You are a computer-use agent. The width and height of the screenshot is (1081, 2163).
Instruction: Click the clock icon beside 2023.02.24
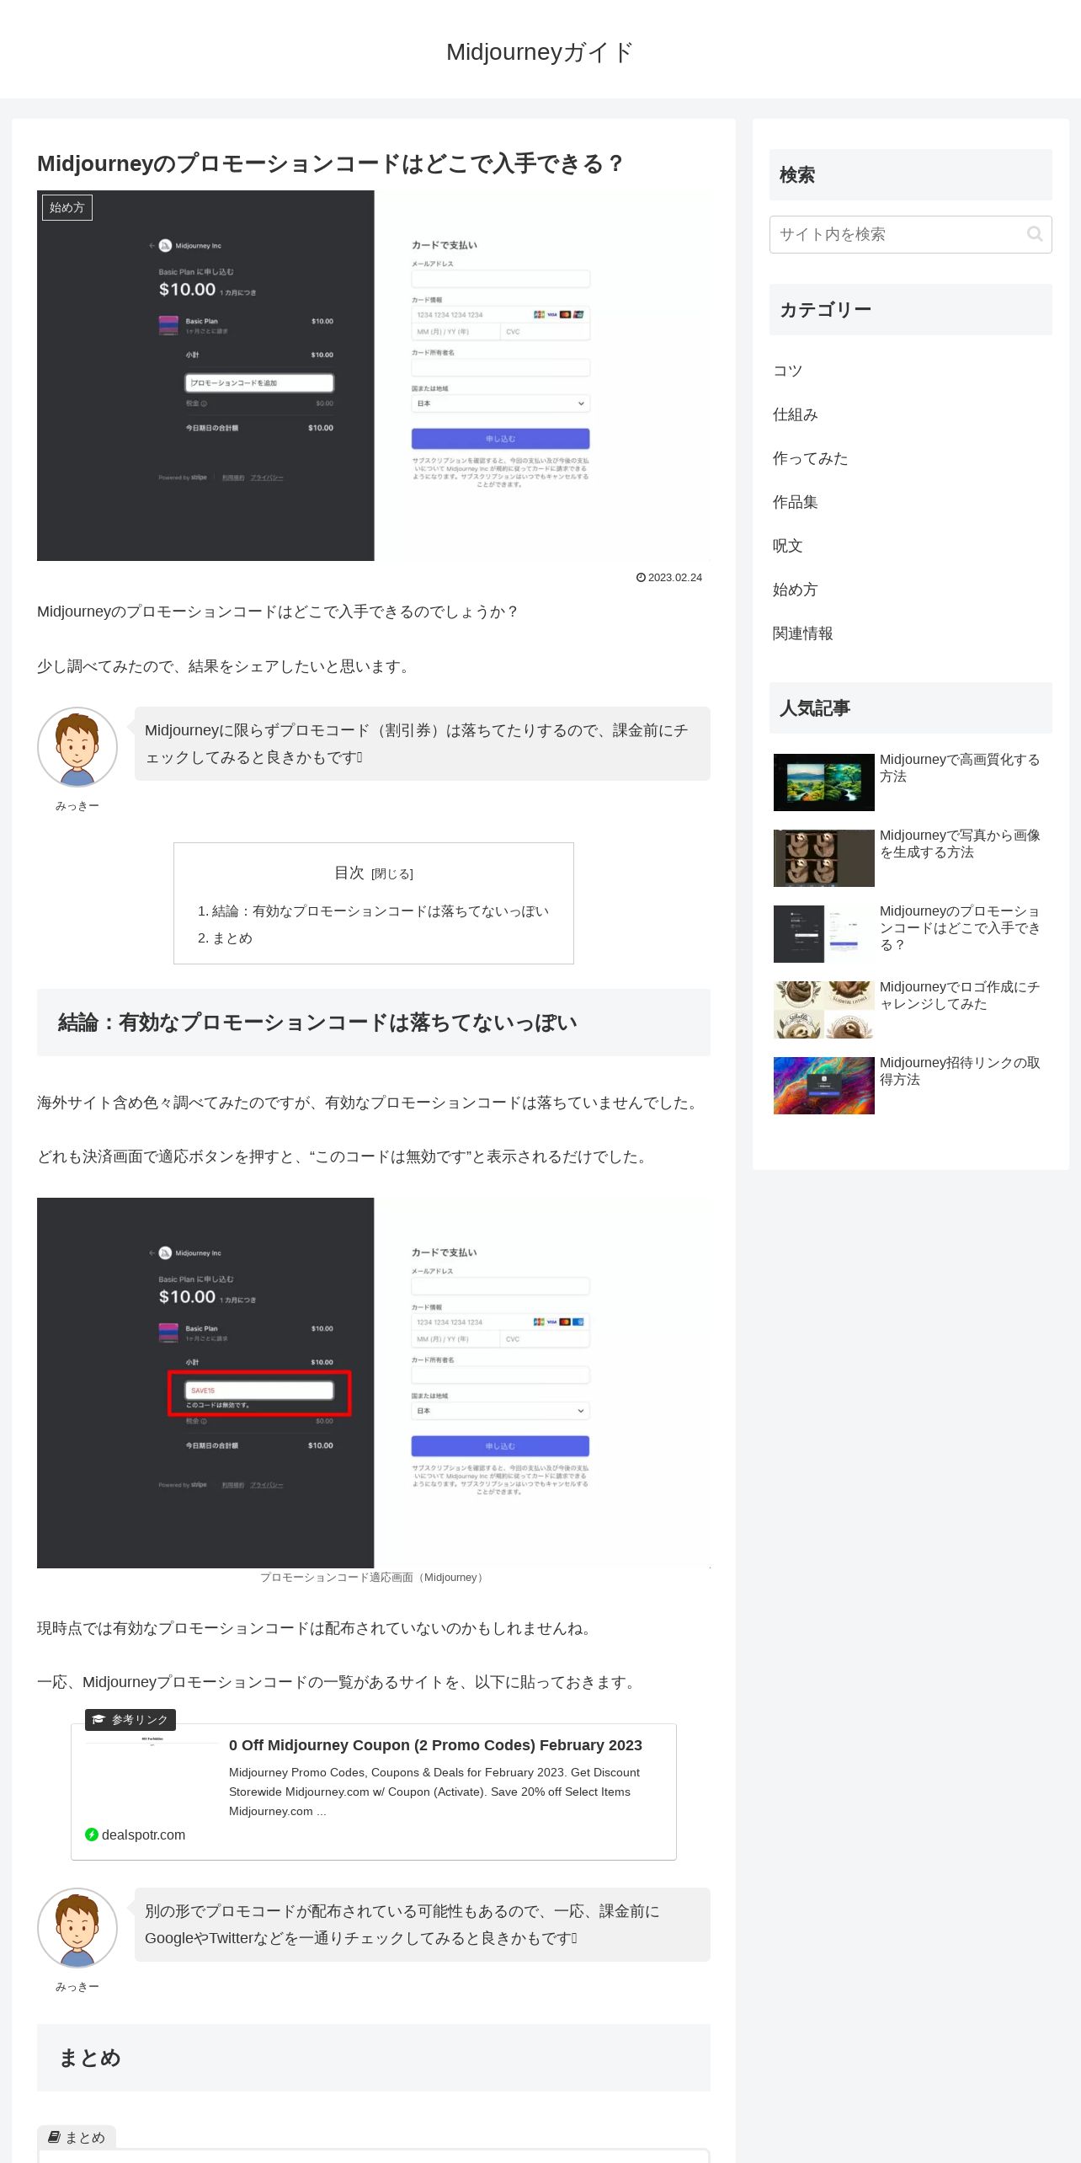tap(641, 577)
